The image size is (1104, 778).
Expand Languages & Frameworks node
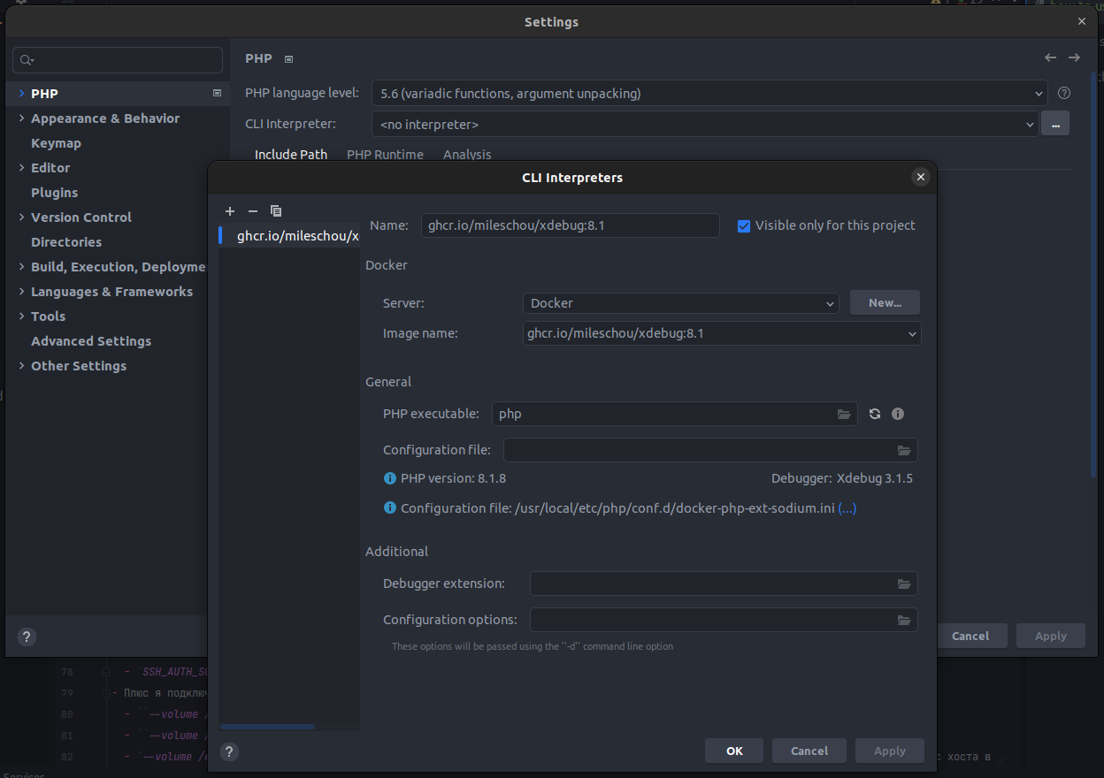point(21,291)
